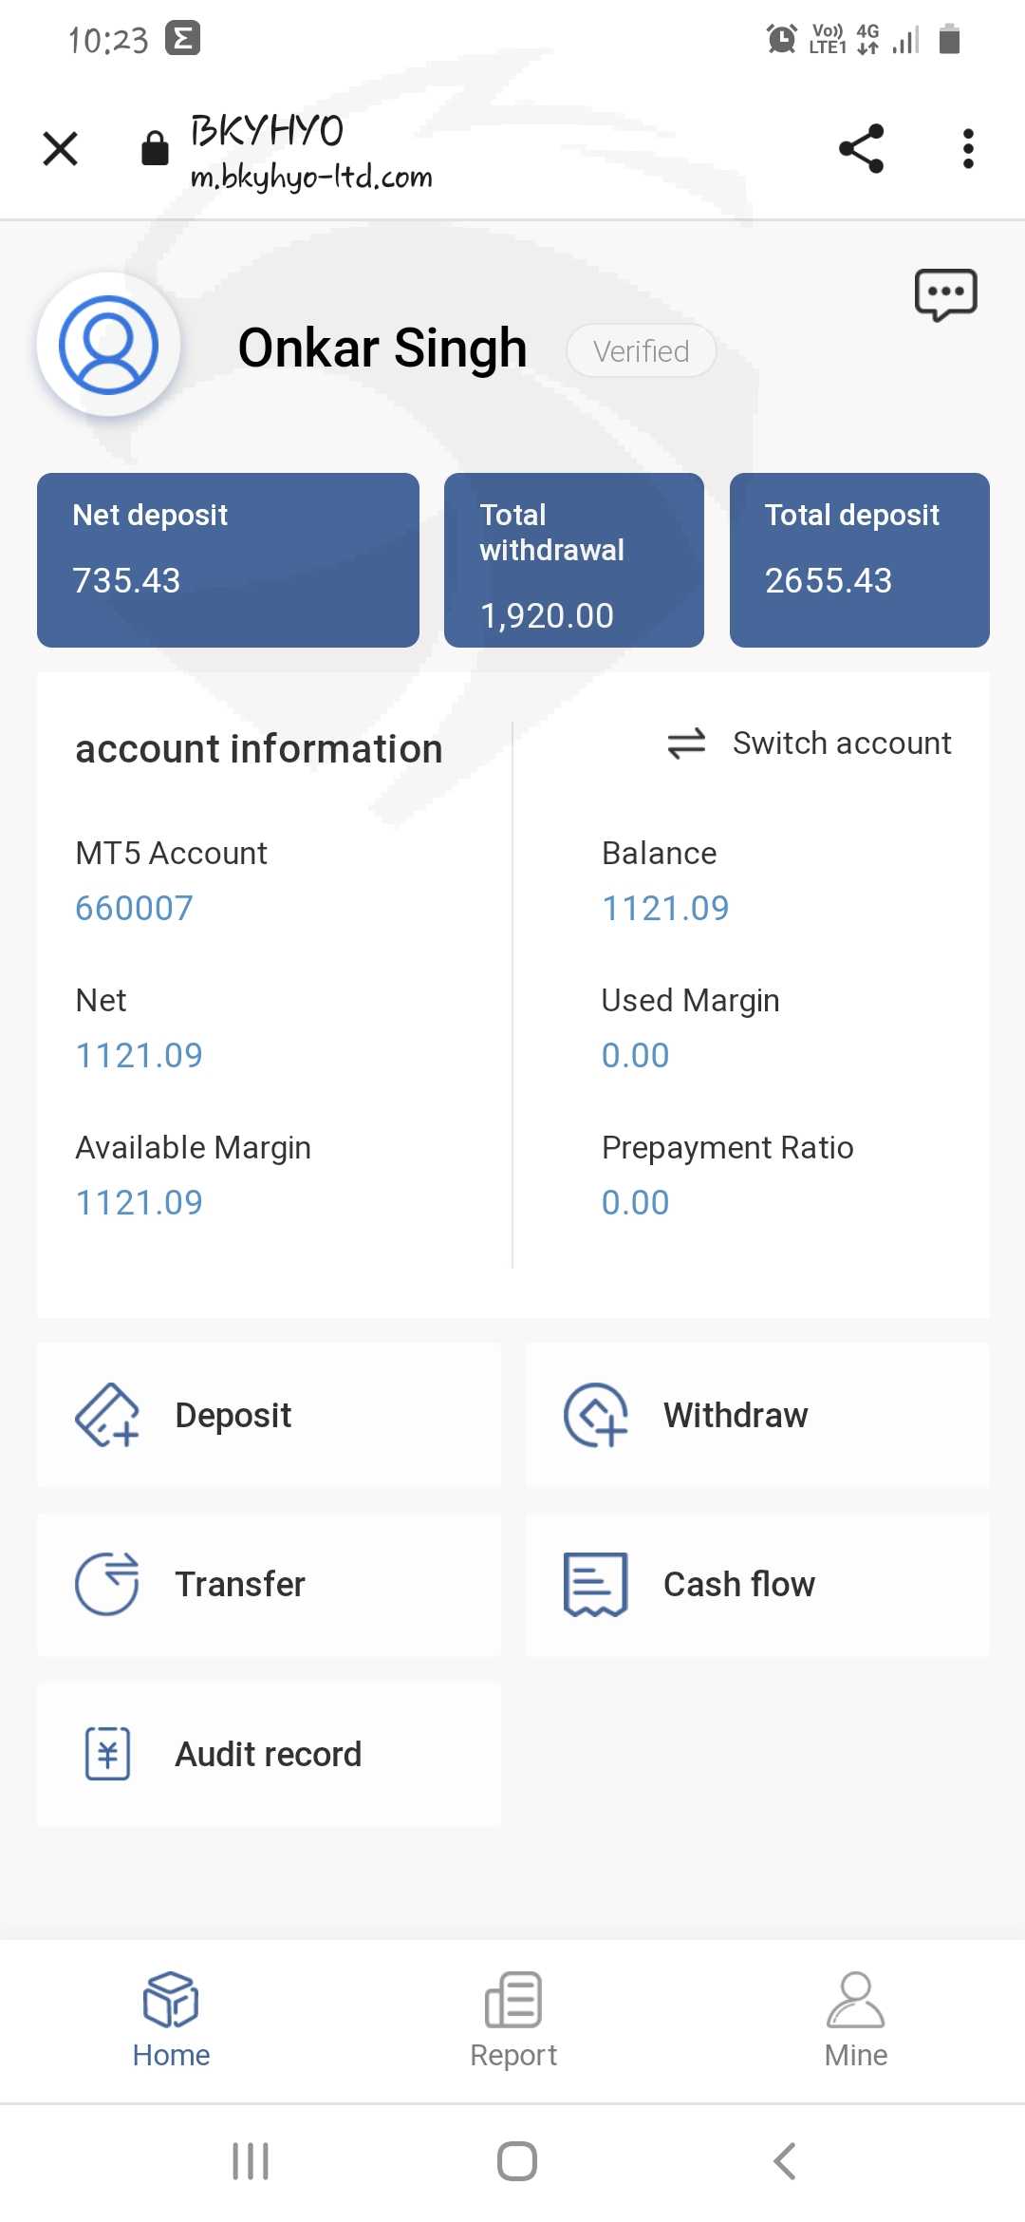The height and width of the screenshot is (2222, 1025).
Task: Open Cash flow receipt icon
Action: [x=595, y=1584]
